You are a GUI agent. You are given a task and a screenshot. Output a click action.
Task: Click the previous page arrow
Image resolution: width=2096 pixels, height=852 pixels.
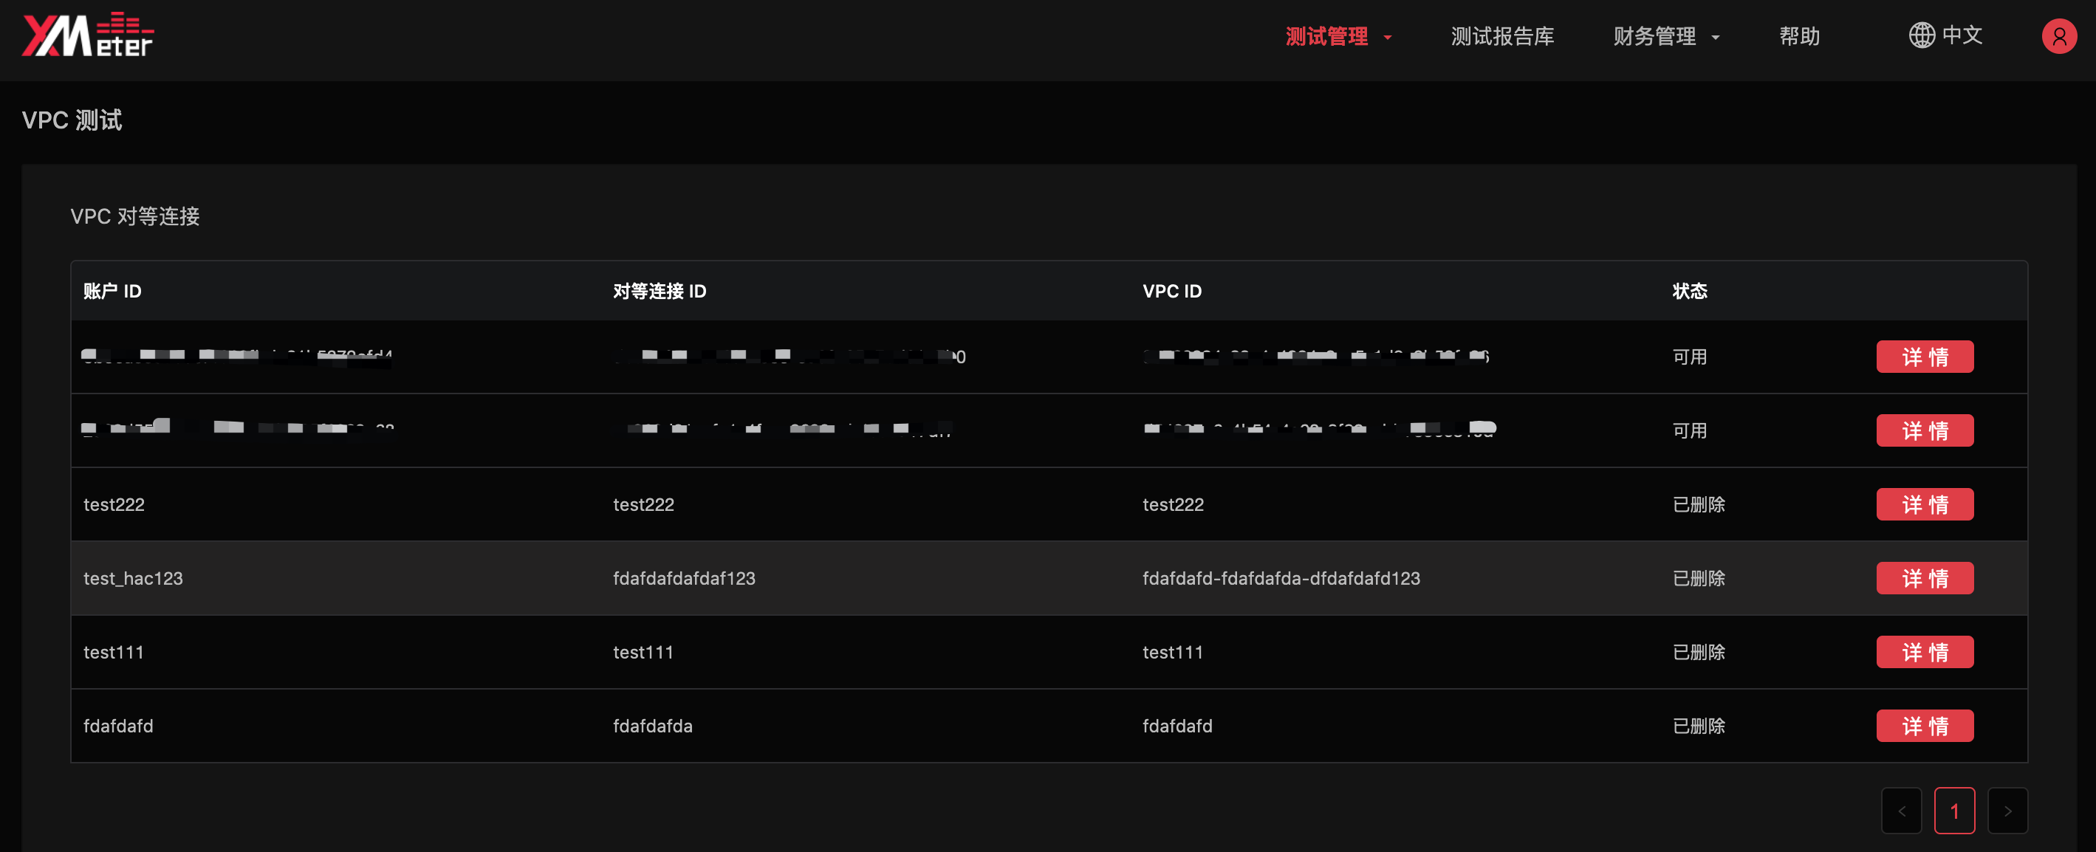tap(1902, 811)
